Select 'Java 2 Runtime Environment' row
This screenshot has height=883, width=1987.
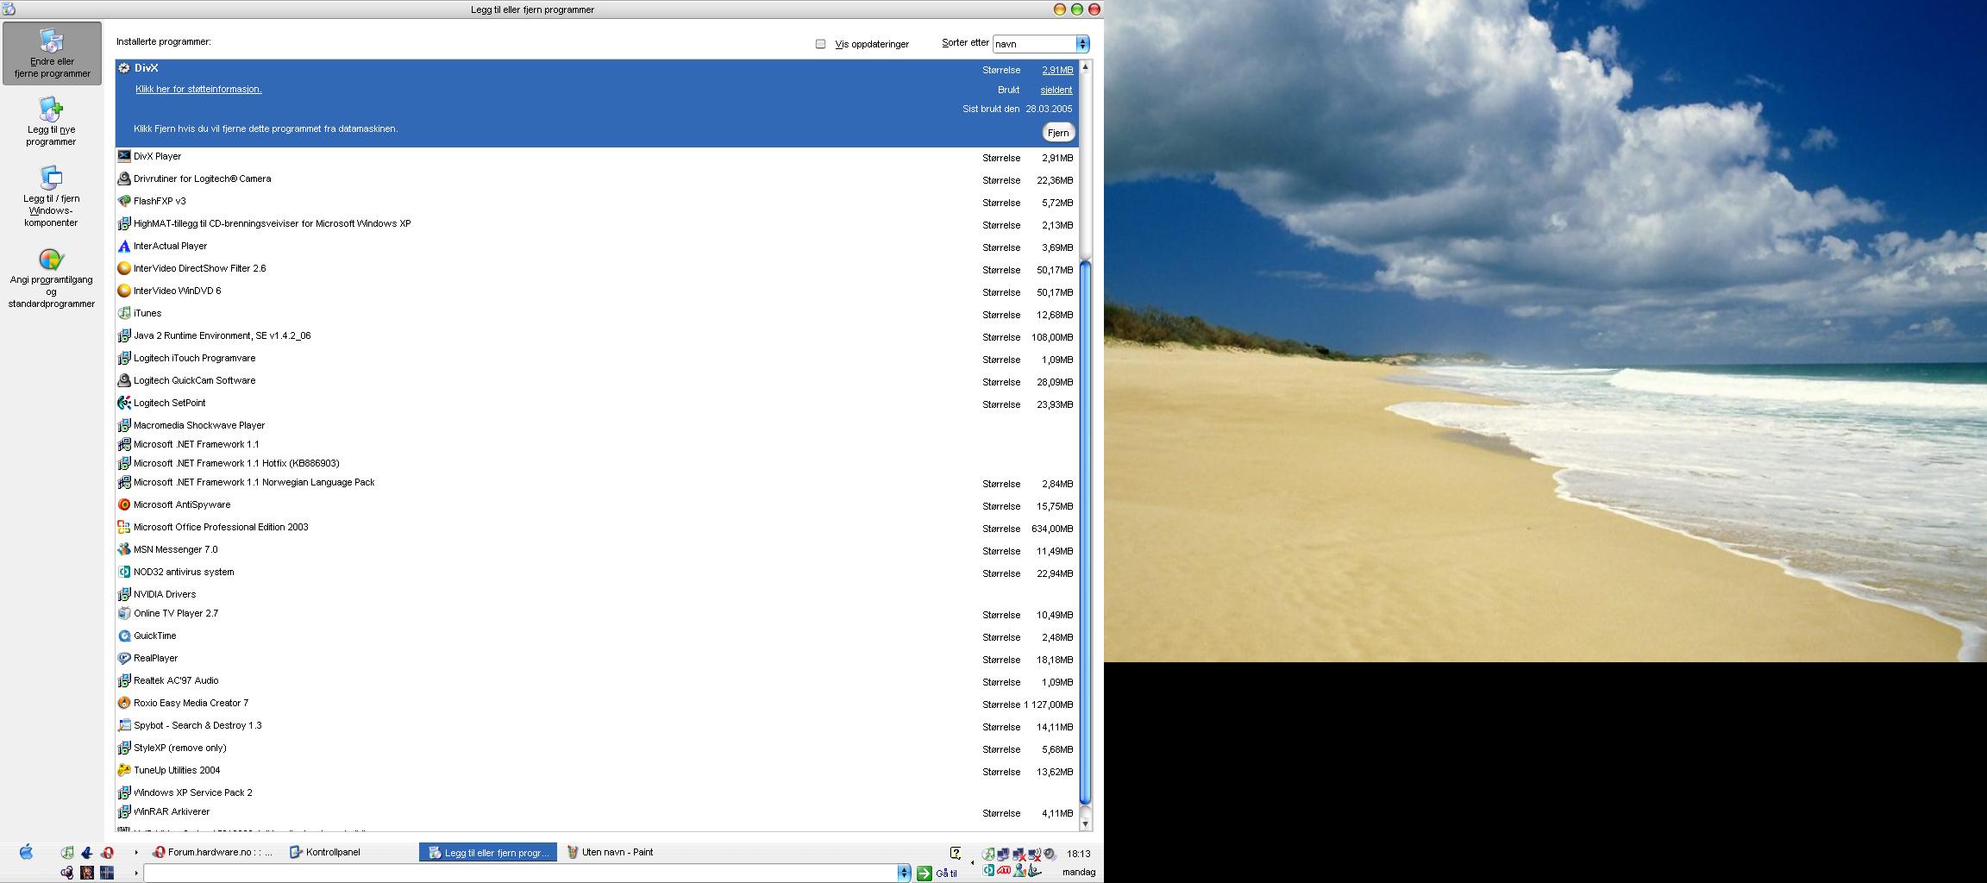click(597, 335)
